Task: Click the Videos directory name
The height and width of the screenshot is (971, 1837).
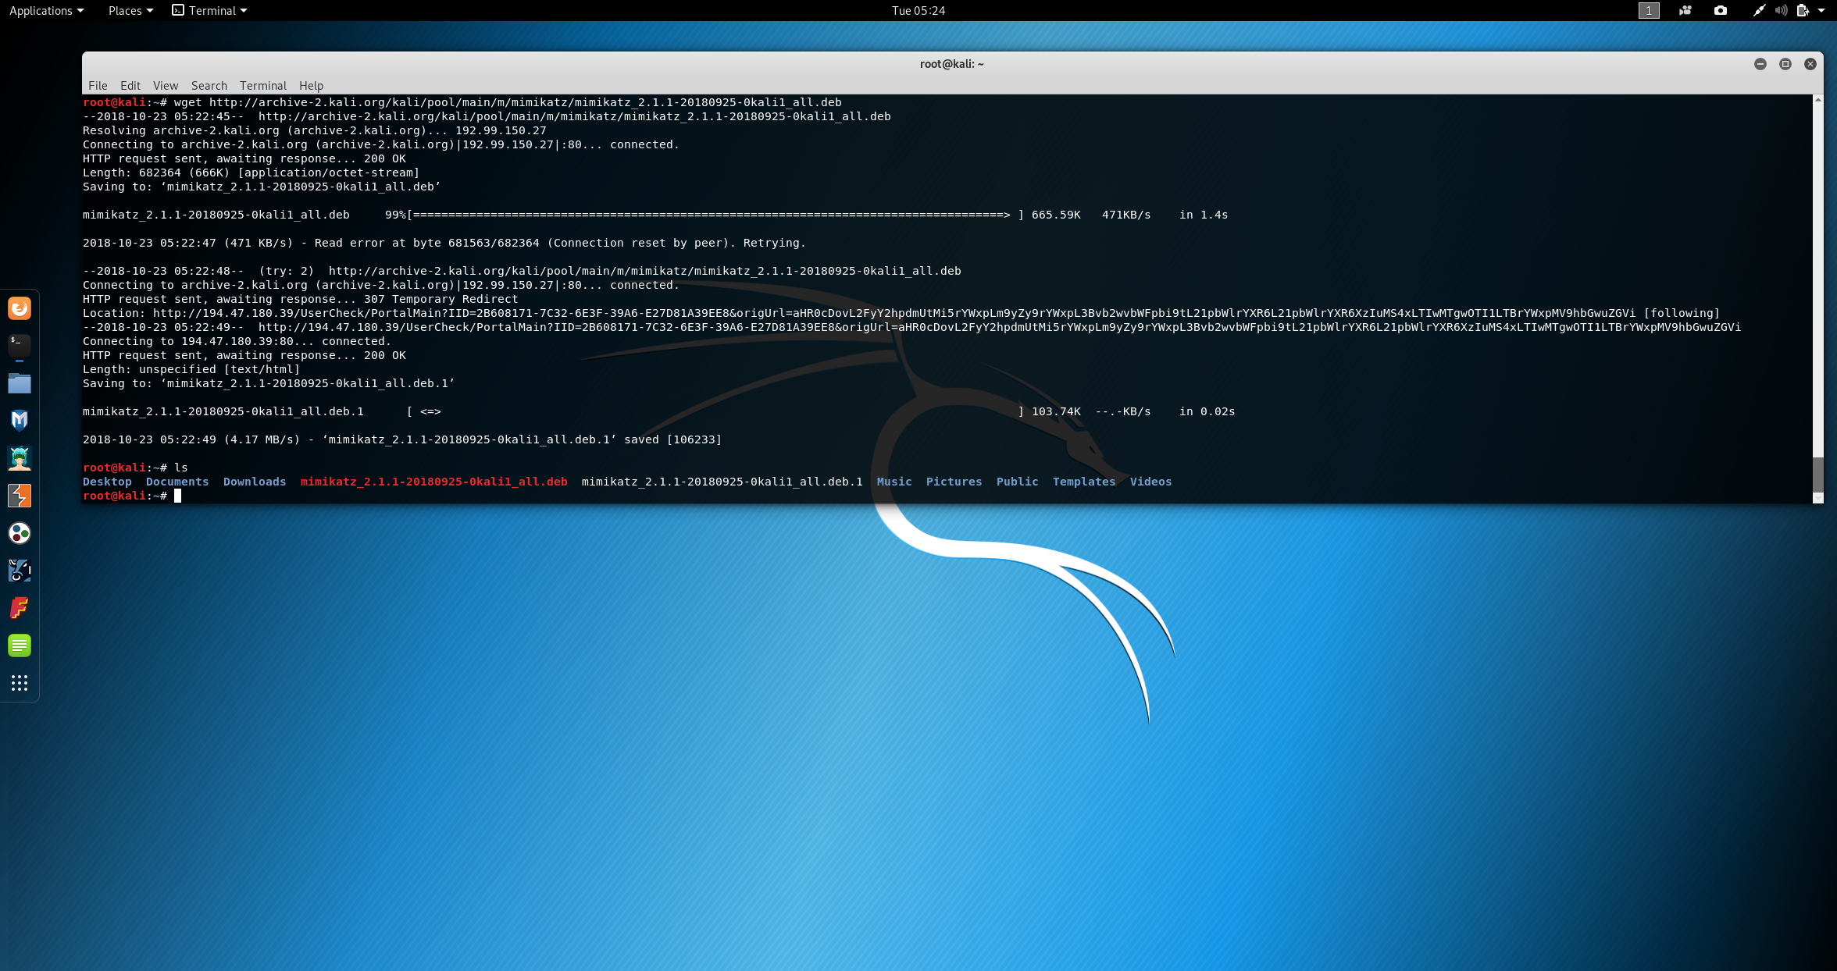Action: [x=1151, y=482]
